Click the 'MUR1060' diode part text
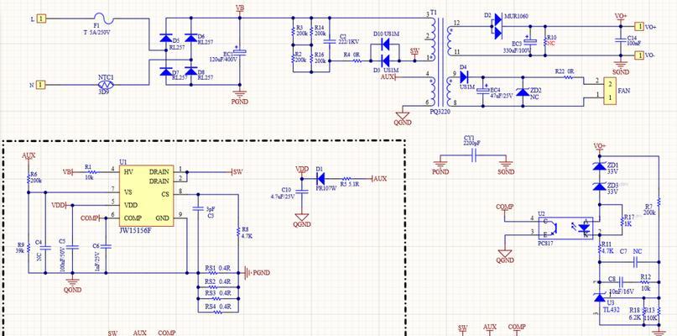 point(518,16)
